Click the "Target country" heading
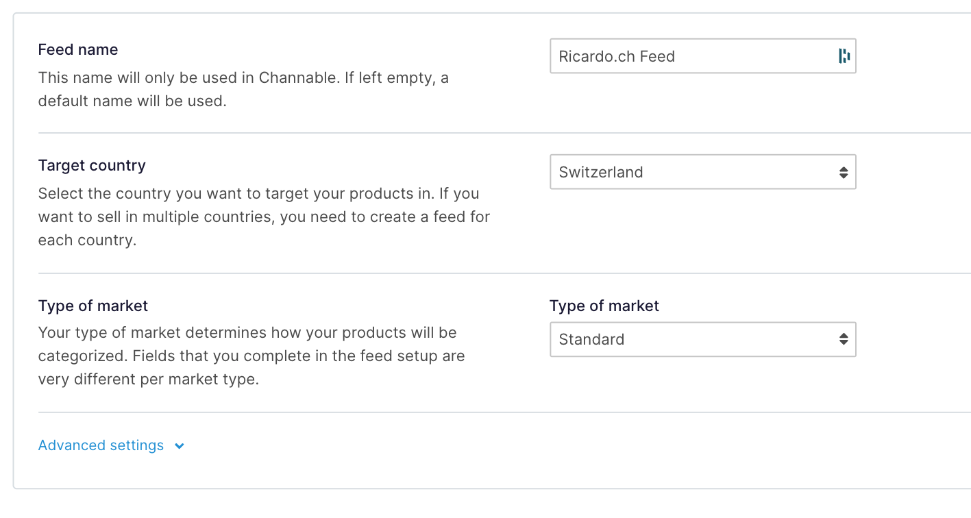971x518 pixels. coord(92,165)
